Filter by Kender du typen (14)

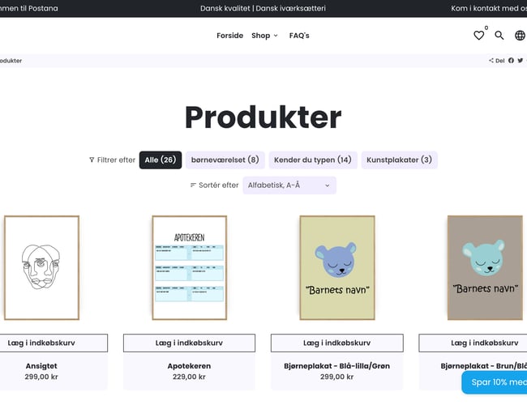pyautogui.click(x=313, y=160)
